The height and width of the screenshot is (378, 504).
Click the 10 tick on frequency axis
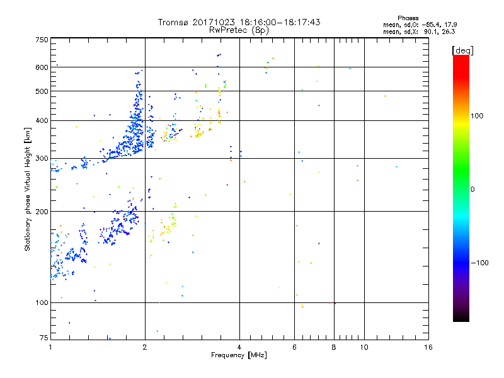click(x=363, y=347)
